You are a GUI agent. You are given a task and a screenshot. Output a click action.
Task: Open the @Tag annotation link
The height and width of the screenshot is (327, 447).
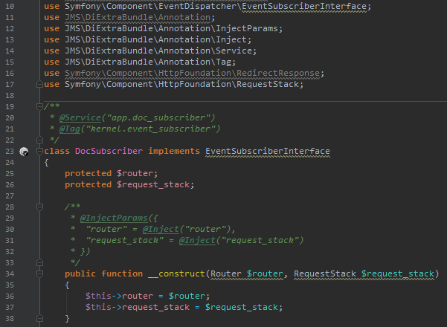70,129
